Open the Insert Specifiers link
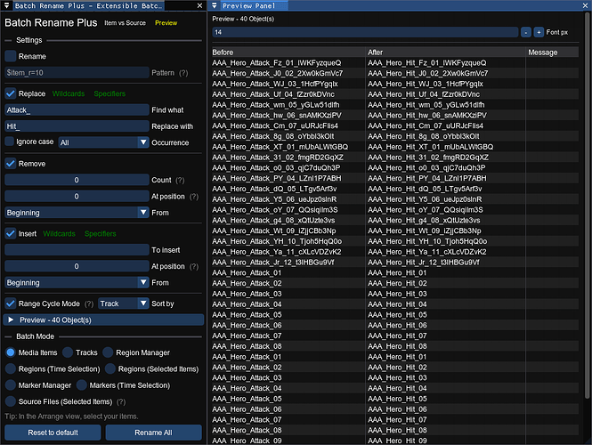592x445 pixels. click(100, 234)
